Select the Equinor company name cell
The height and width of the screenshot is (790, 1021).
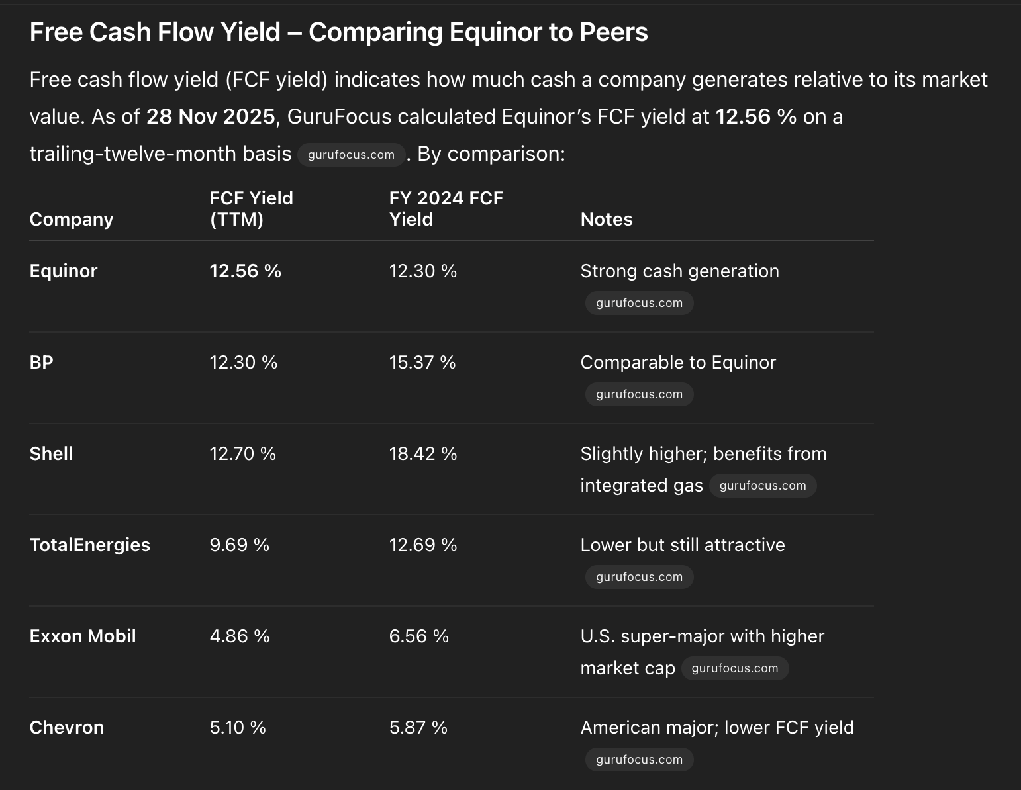point(64,271)
